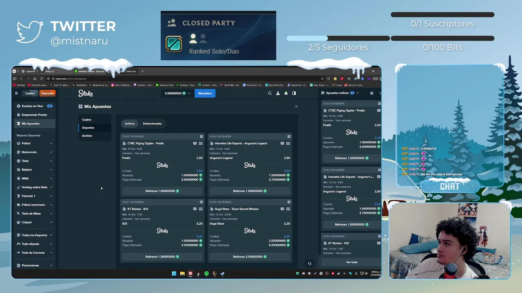Screen dimensions: 522x293
Task: Open Spotify from the taskbar
Action: [x=206, y=274]
